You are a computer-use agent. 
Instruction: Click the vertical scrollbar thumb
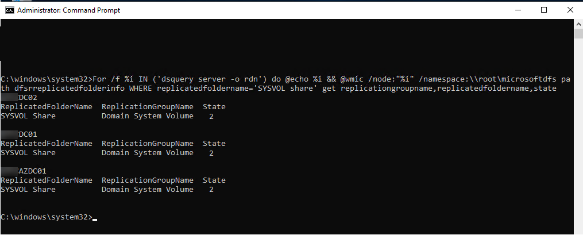click(x=578, y=33)
